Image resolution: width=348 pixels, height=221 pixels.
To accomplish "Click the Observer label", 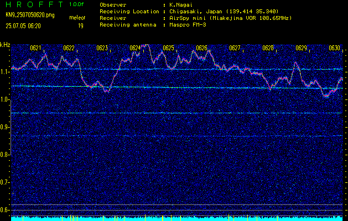I will click(x=113, y=5).
